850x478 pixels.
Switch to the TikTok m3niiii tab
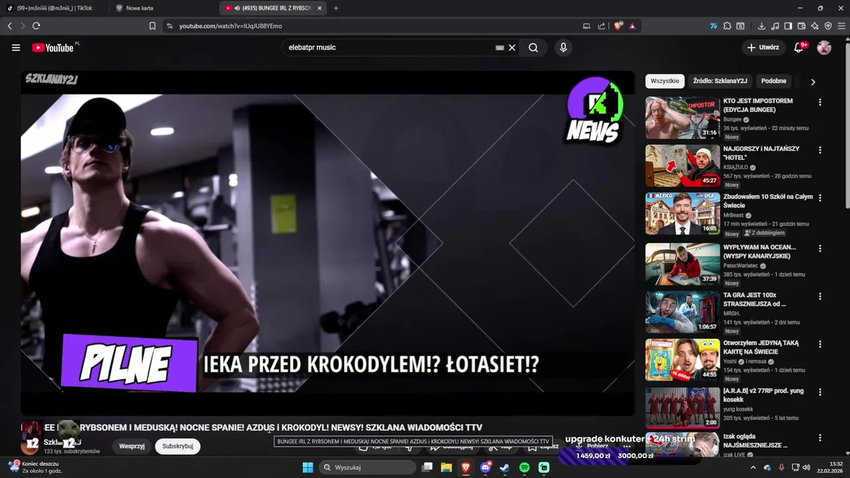point(53,8)
